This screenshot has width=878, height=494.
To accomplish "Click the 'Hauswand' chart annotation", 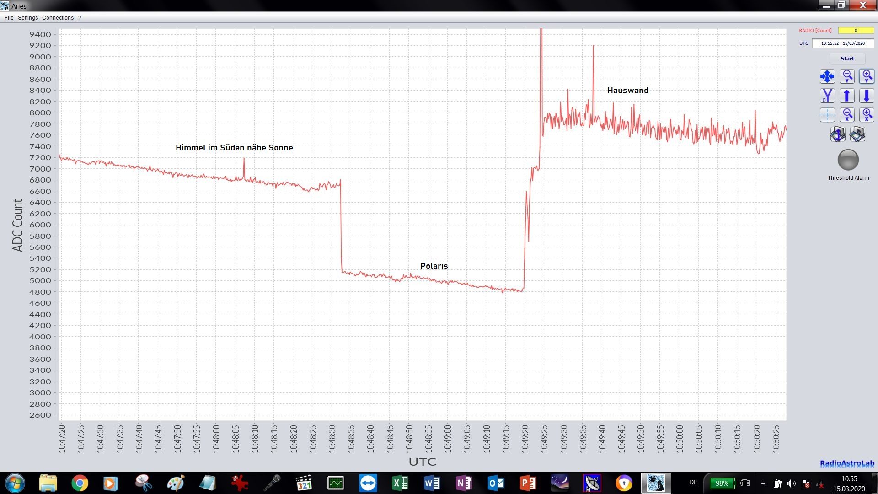I will coord(627,91).
